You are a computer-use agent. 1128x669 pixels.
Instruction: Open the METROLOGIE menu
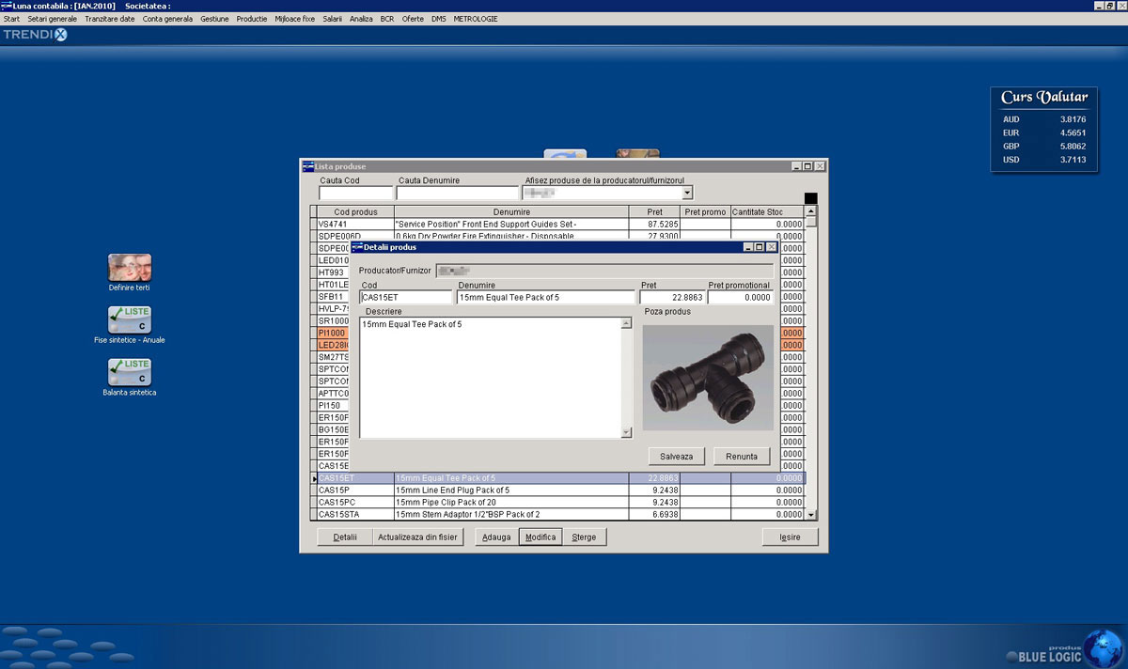pyautogui.click(x=475, y=18)
